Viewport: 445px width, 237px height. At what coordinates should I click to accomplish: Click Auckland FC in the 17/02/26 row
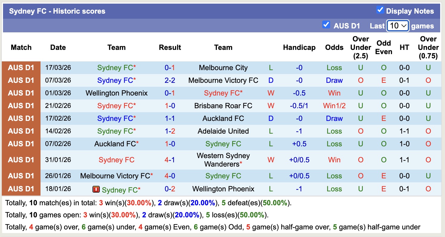[223, 118]
